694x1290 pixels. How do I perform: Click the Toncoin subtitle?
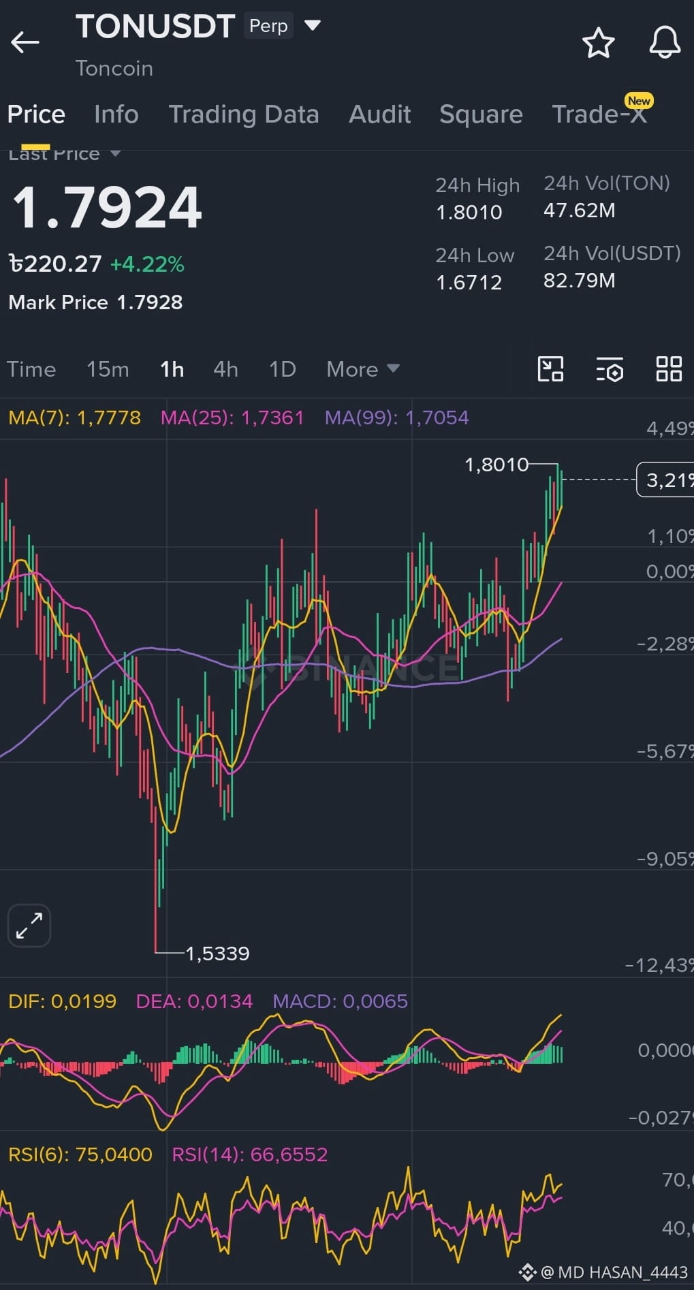coord(114,69)
